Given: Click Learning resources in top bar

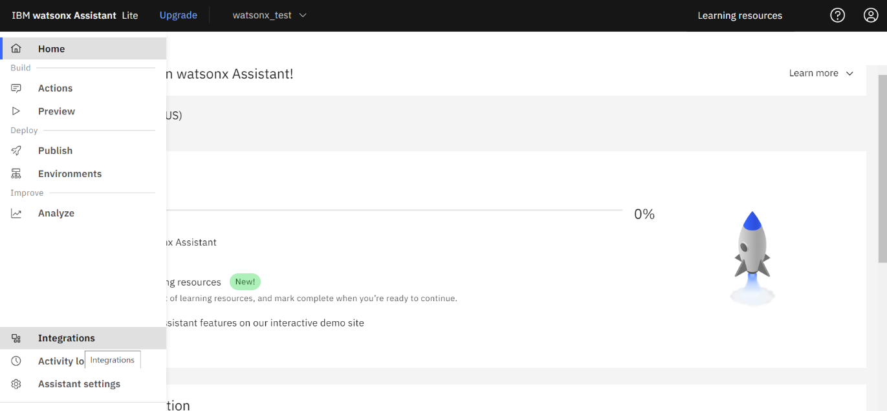Looking at the screenshot, I should (x=739, y=16).
